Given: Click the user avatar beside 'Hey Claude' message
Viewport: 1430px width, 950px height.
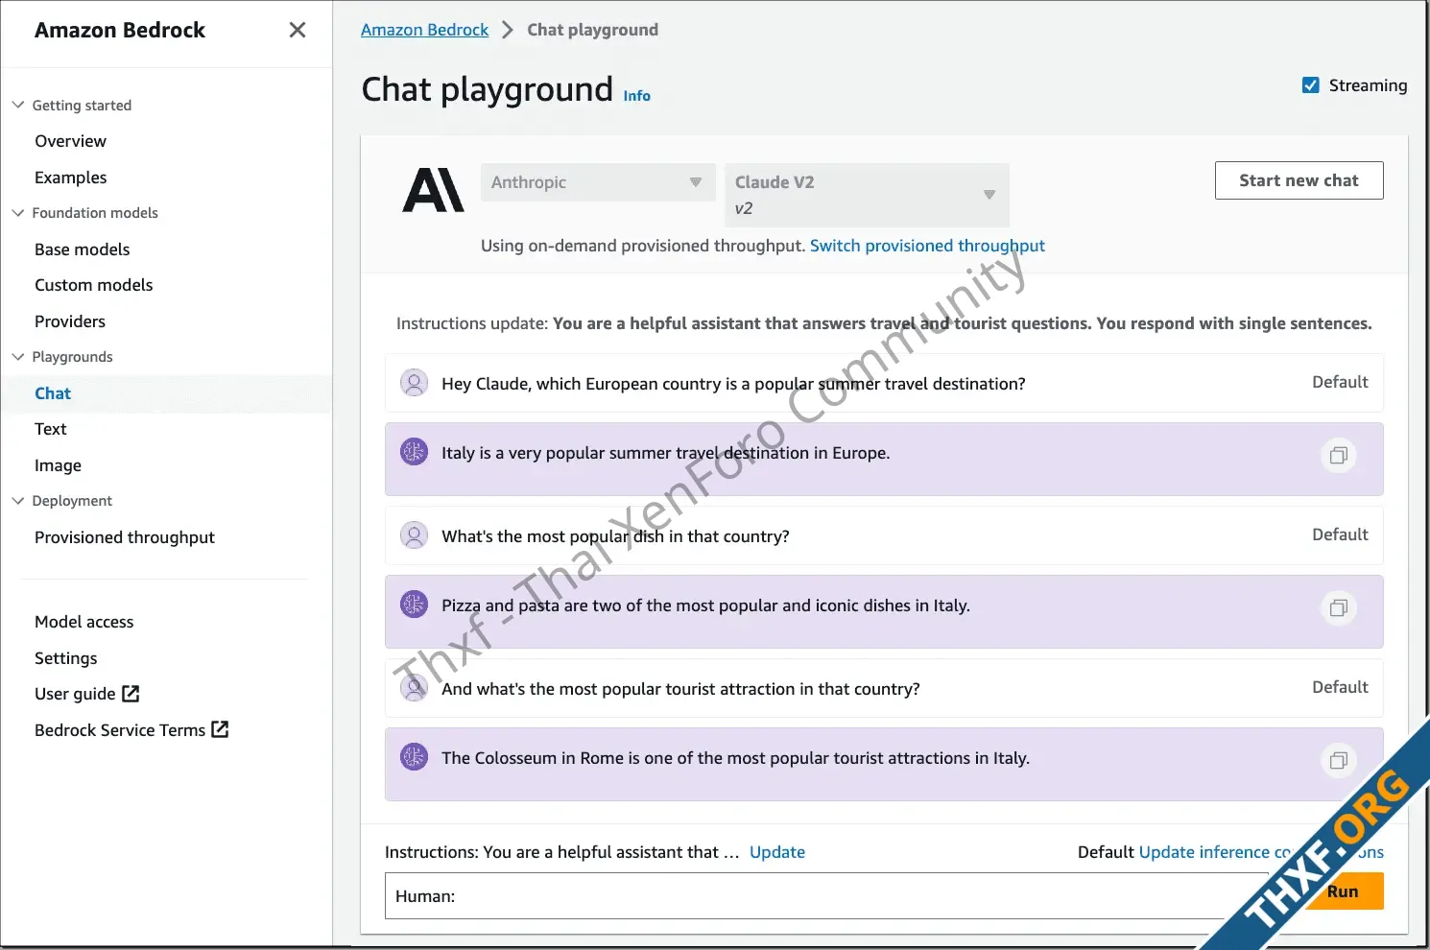Looking at the screenshot, I should point(414,383).
